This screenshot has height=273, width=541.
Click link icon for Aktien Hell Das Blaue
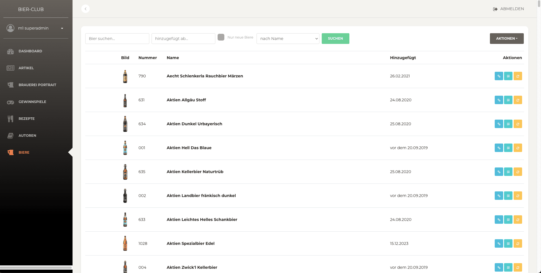click(499, 148)
